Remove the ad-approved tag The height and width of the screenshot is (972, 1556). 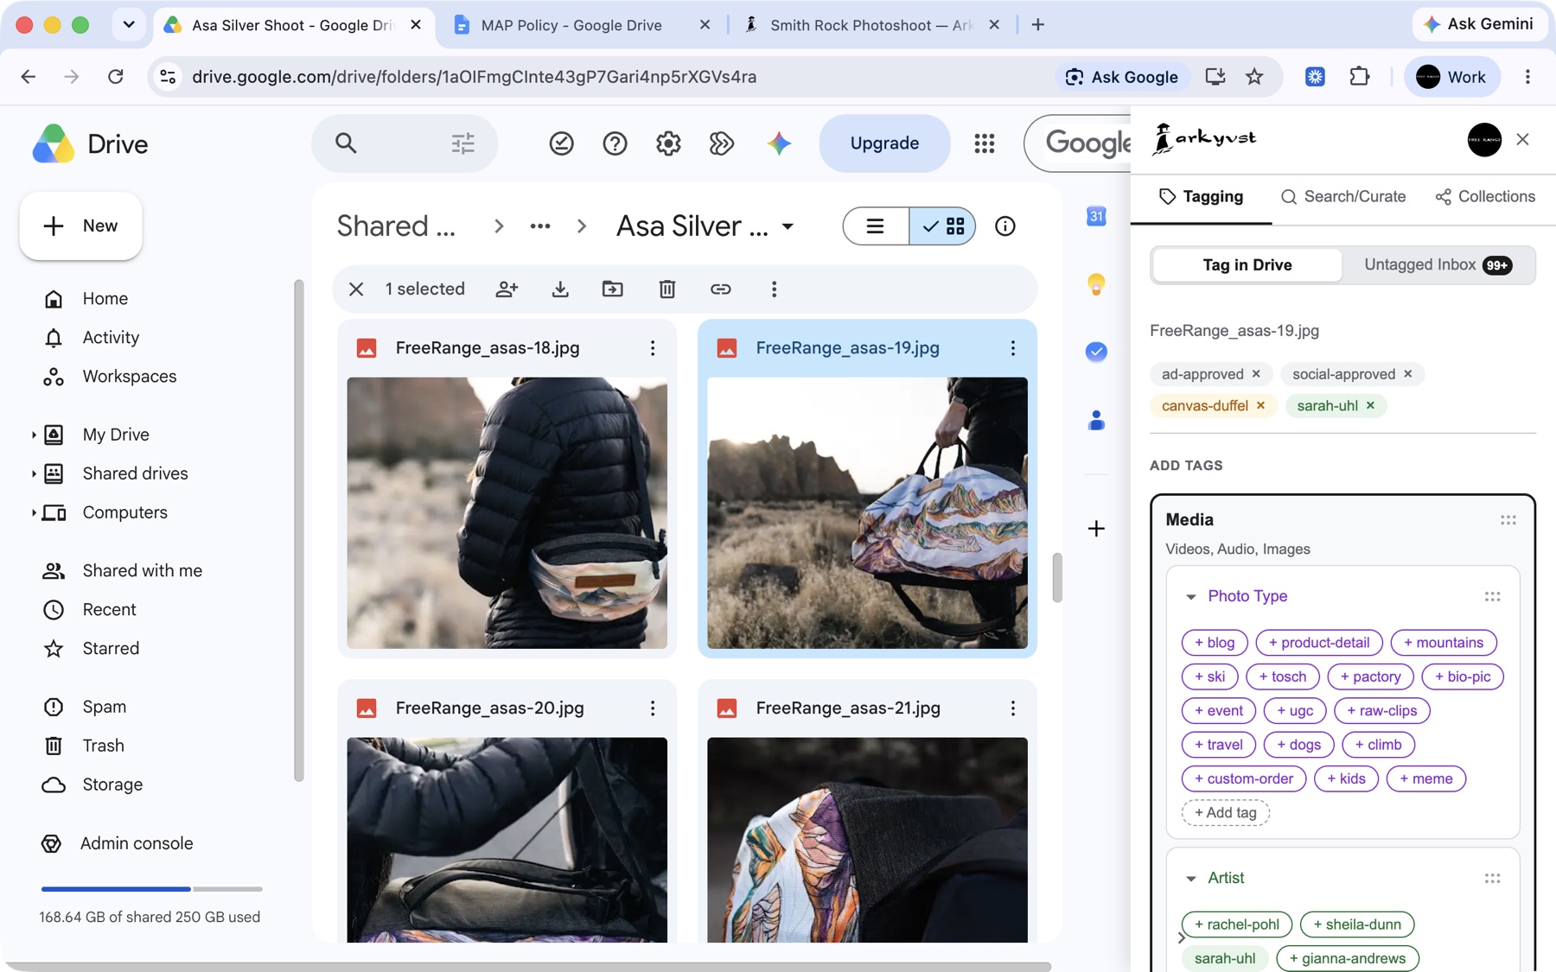1256,374
